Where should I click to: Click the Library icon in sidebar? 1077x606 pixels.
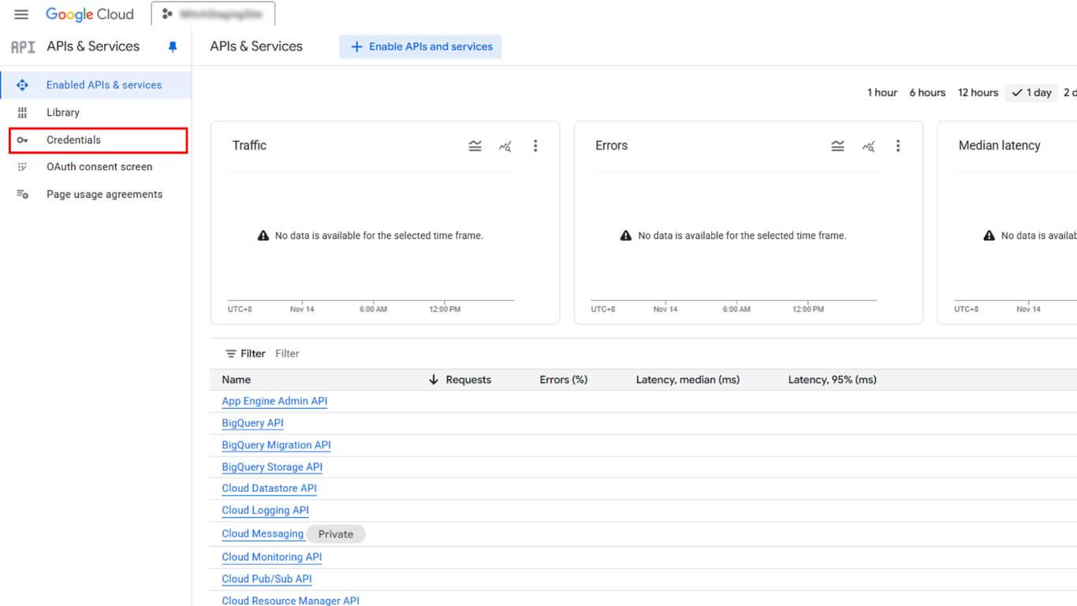click(x=22, y=113)
